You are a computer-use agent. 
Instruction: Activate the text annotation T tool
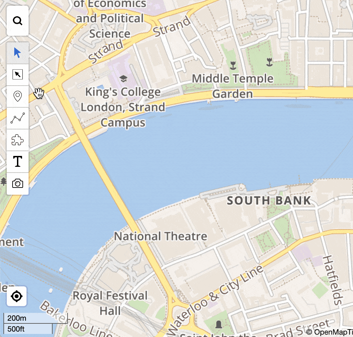click(18, 161)
